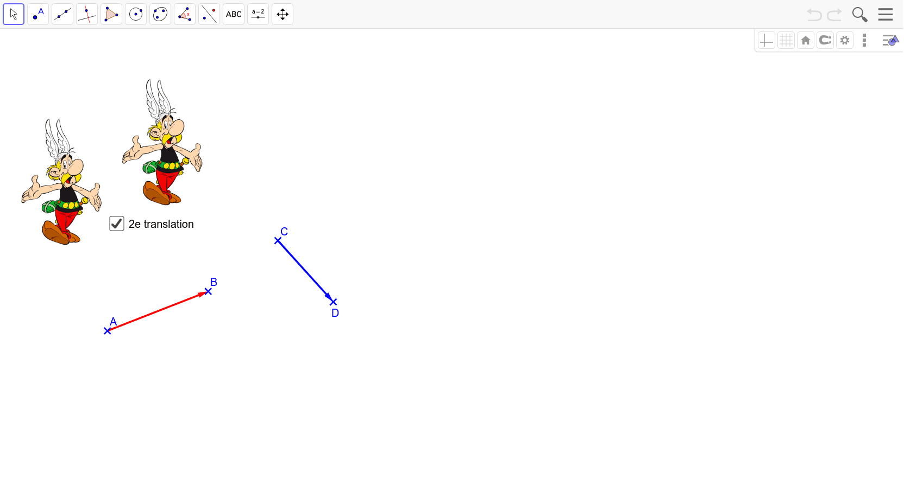
Task: Open graphics settings gear
Action: pos(845,40)
